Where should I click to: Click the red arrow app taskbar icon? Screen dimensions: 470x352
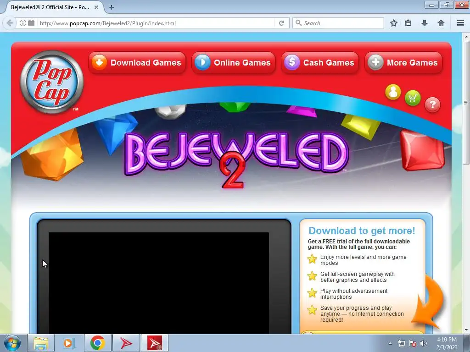point(126,343)
